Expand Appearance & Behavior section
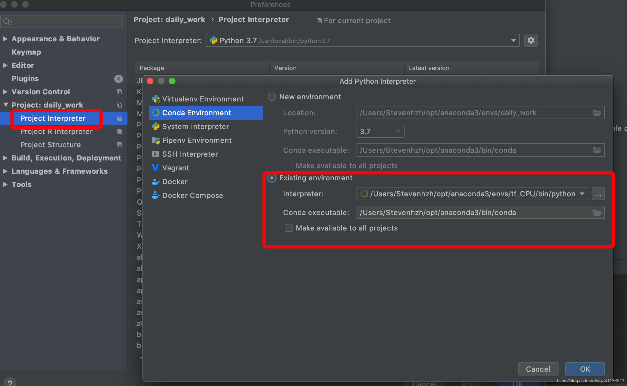This screenshot has width=627, height=386. click(x=5, y=39)
